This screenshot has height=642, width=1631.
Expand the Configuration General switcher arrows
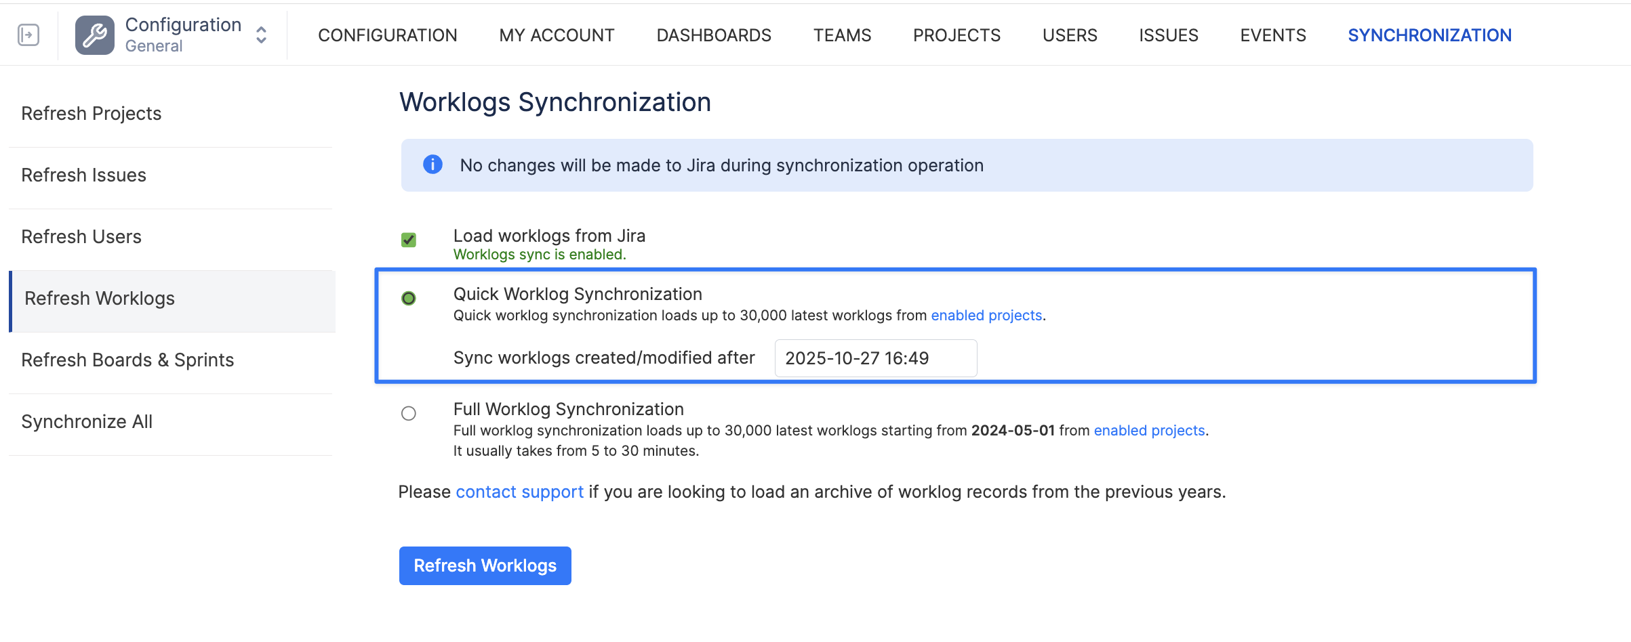[x=261, y=35]
